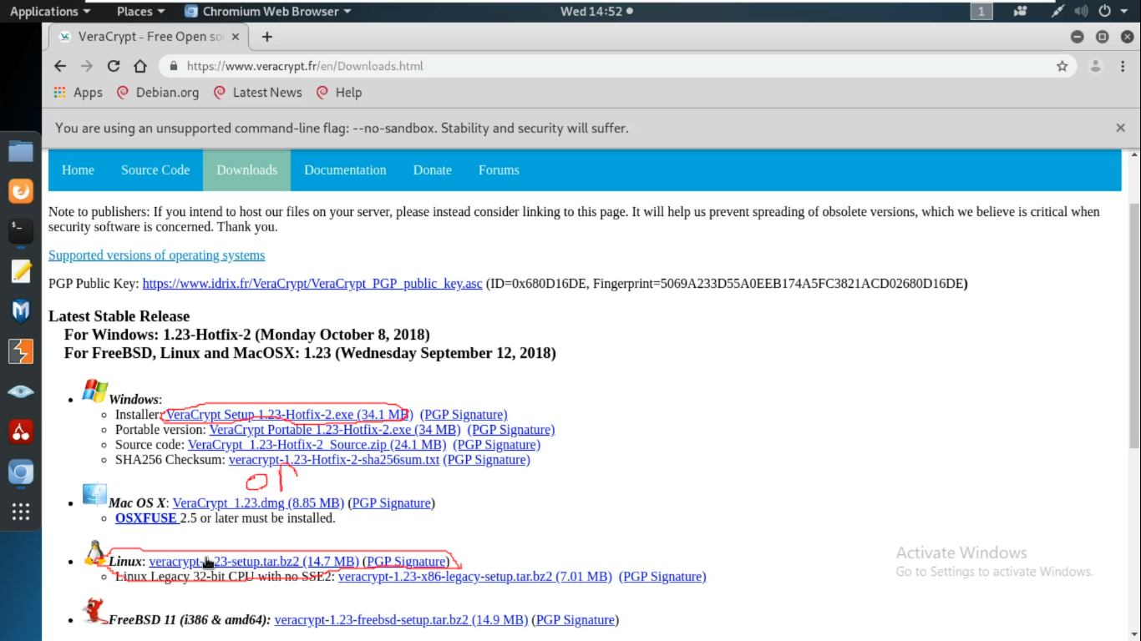Launch Metasploit from the dock
Image resolution: width=1141 pixels, height=641 pixels.
pyautogui.click(x=21, y=311)
